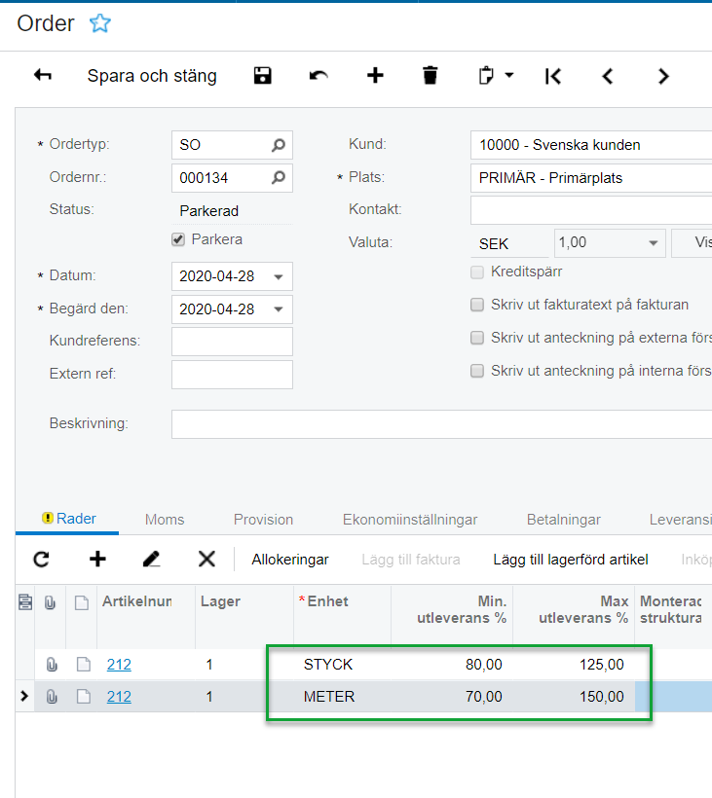Open the Betalningar tab

point(563,520)
